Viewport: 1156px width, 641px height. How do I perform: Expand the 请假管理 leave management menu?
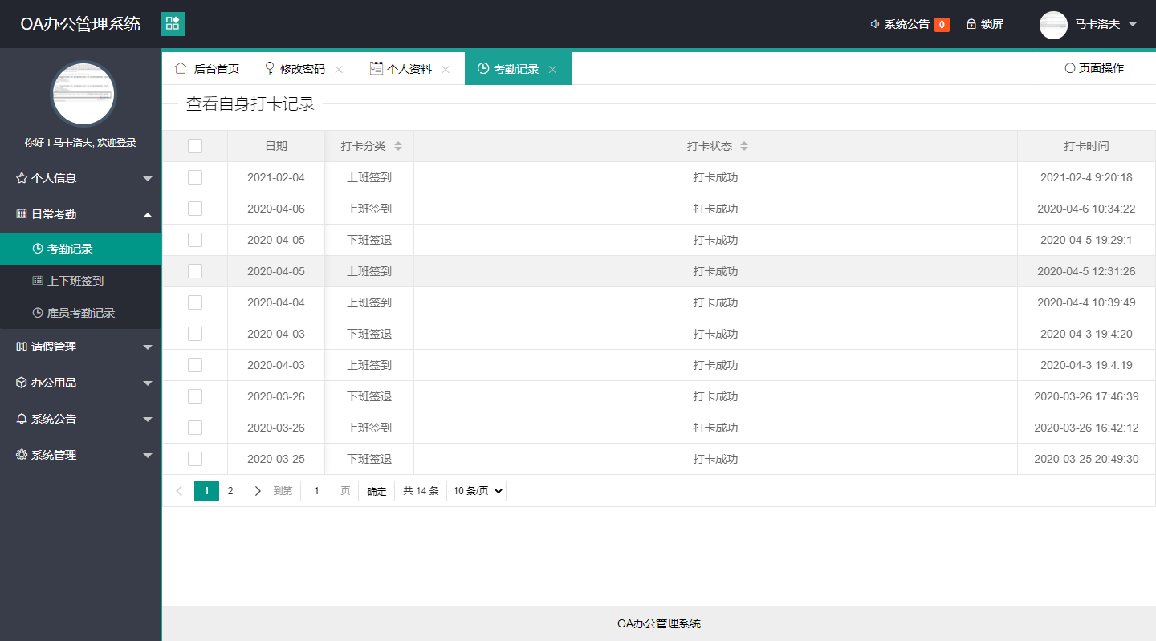coord(80,347)
